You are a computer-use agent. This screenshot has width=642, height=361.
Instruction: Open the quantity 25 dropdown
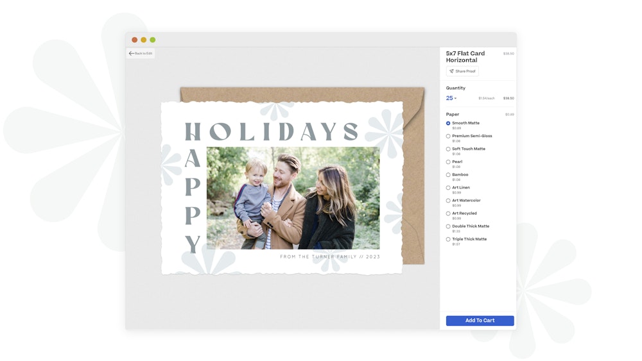(x=451, y=98)
